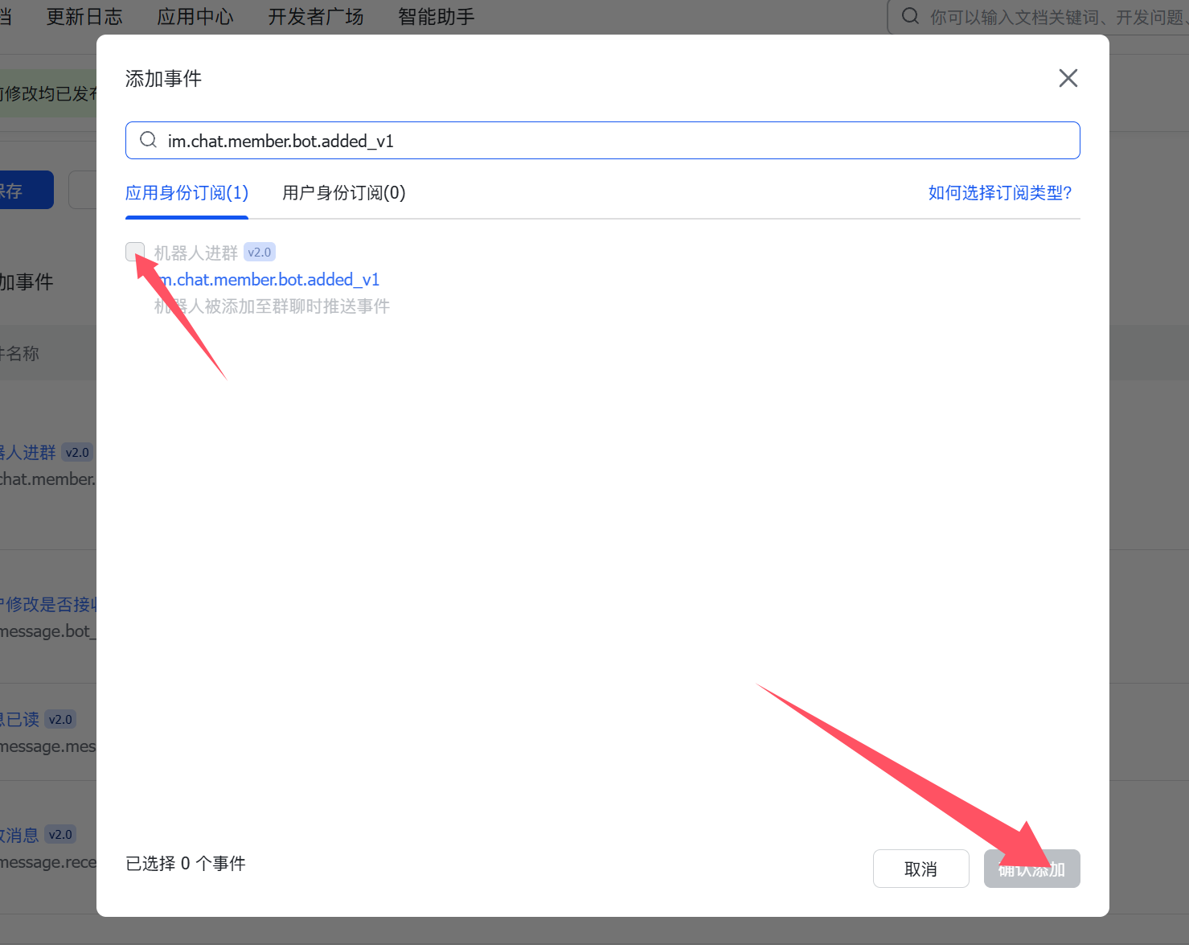Screen dimensions: 1189x945
Task: Open 应用中心 in top navigation
Action: pos(195,17)
